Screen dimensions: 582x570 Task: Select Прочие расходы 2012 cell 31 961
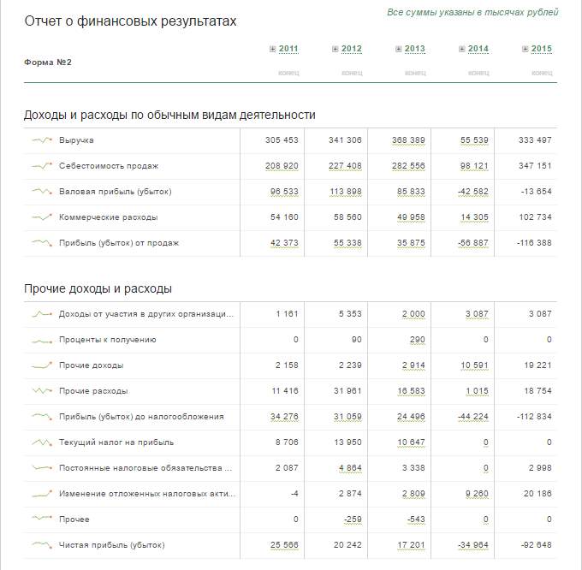[x=347, y=391]
